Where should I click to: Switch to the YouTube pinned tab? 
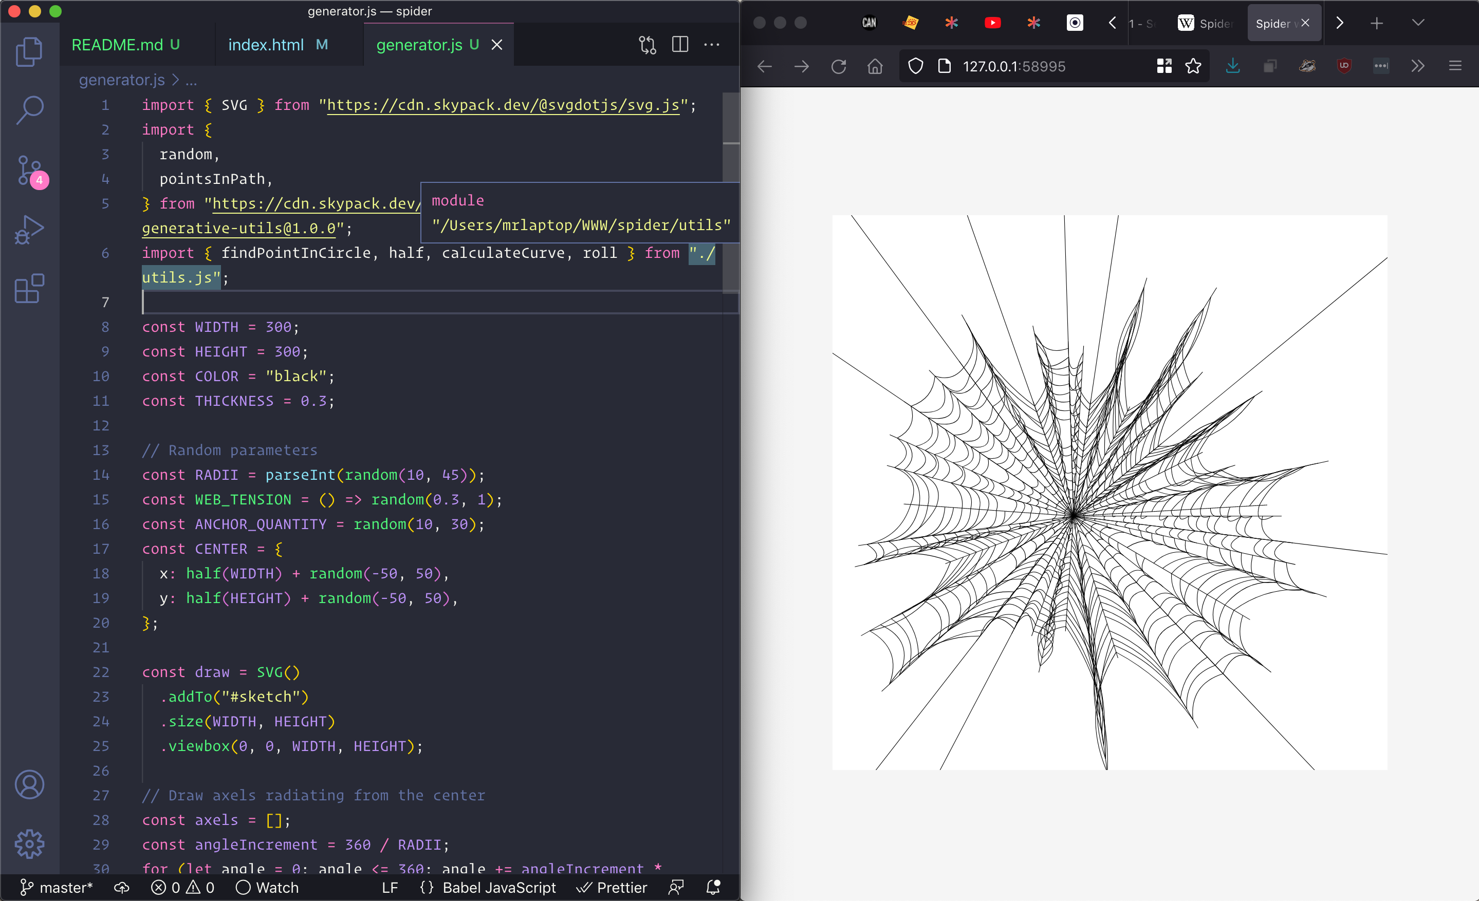pos(992,23)
